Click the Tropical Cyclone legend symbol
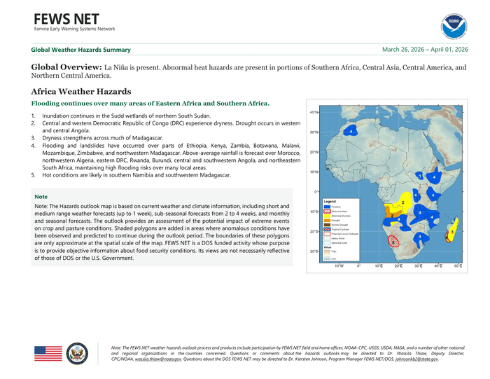Image resolution: width=490 pixels, height=379 pixels. (327, 228)
